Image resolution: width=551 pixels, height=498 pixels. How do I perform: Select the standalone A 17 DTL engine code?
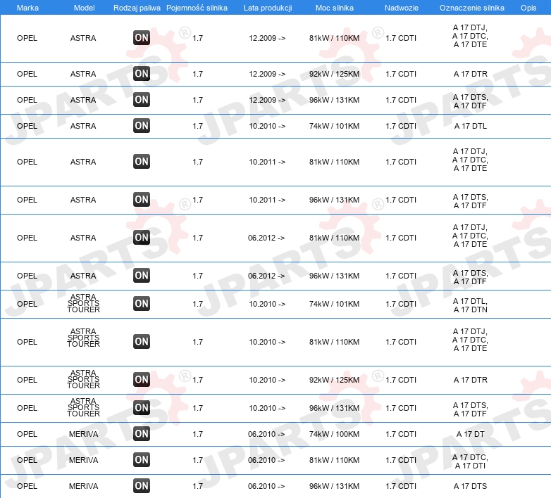click(x=471, y=126)
